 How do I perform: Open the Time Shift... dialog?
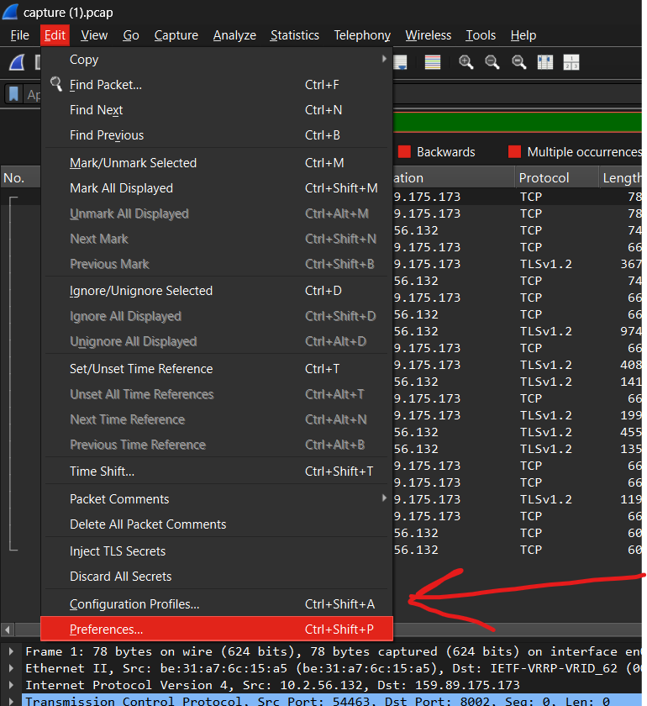[217, 472]
